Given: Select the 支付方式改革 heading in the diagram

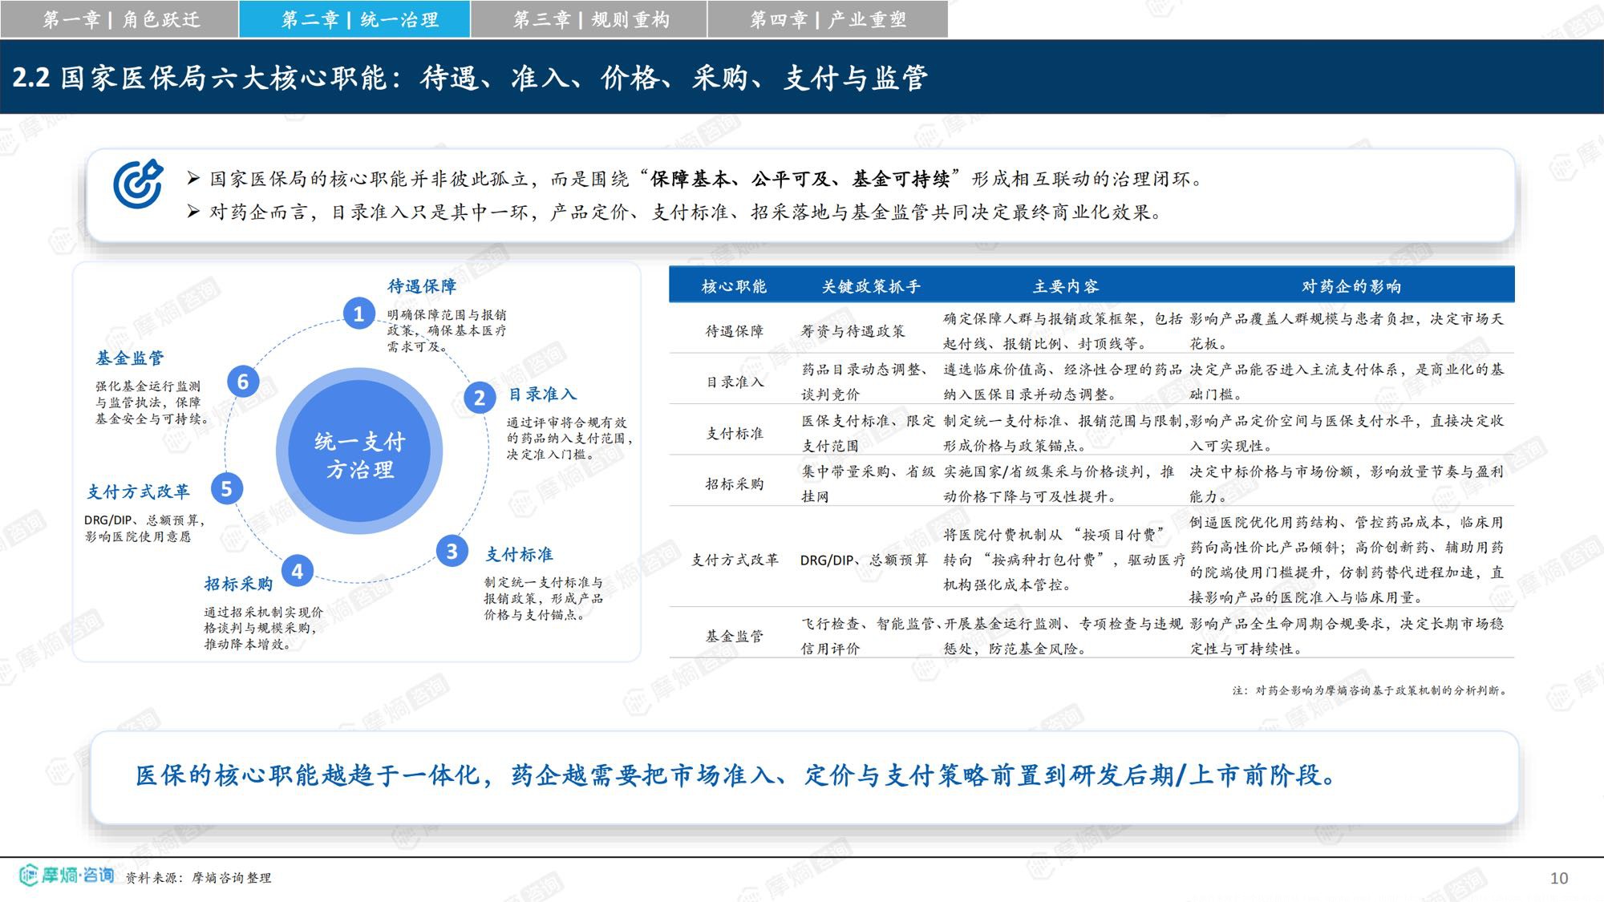Looking at the screenshot, I should (x=138, y=491).
